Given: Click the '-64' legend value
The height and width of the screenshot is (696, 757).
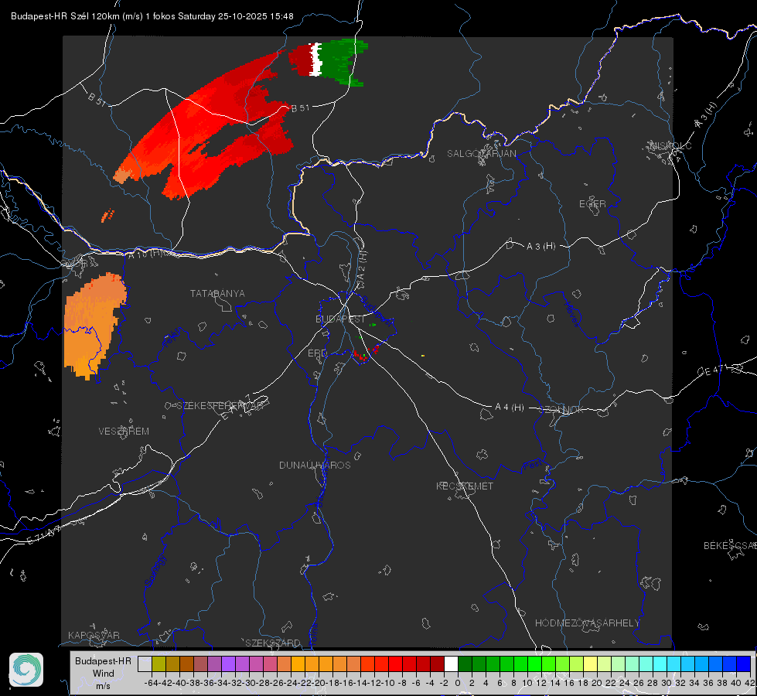Looking at the screenshot, I should point(151,683).
